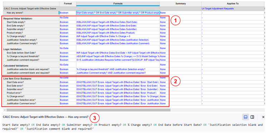Click the horizontal scrollbar thumb
Screen dimensions: 266x133
click(x=88, y=110)
